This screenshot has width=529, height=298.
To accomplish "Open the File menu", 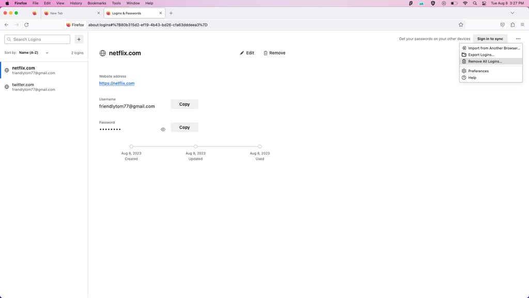I will 36,3.
